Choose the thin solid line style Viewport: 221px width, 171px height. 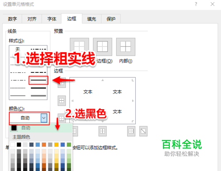[x=18, y=96]
